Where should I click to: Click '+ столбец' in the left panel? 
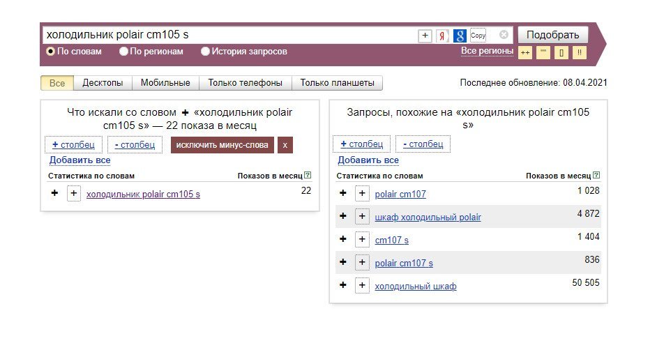point(73,144)
